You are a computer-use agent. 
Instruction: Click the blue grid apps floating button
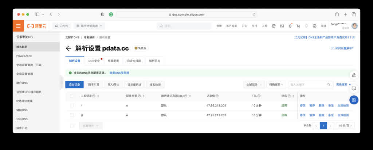[353, 100]
